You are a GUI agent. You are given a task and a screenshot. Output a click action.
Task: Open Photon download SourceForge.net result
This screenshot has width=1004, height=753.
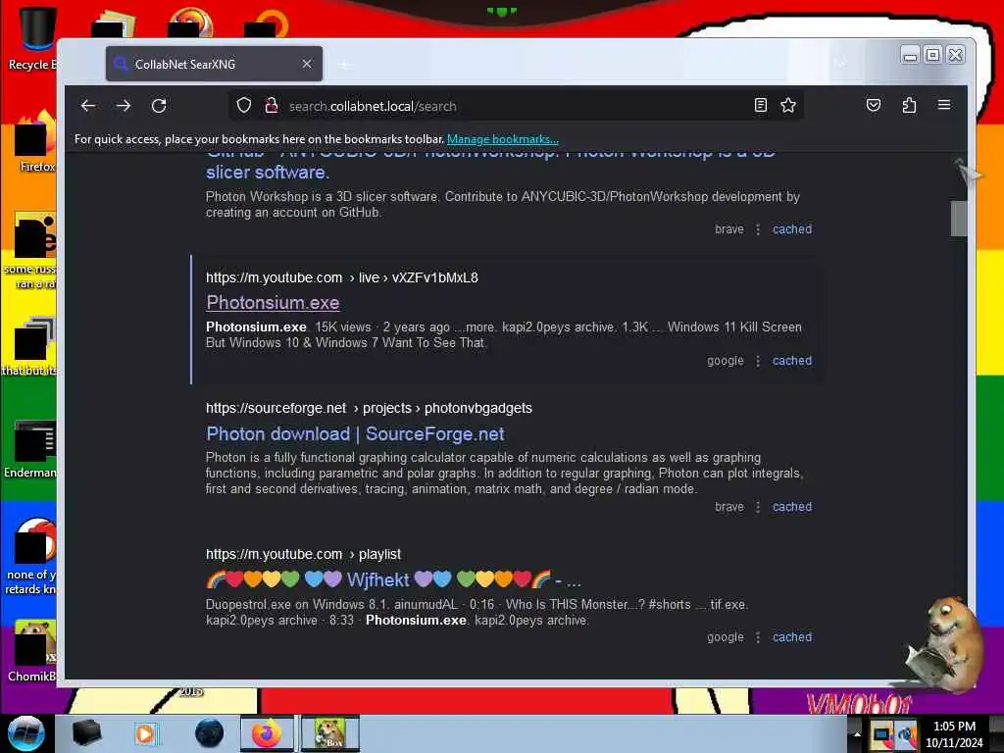tap(355, 434)
